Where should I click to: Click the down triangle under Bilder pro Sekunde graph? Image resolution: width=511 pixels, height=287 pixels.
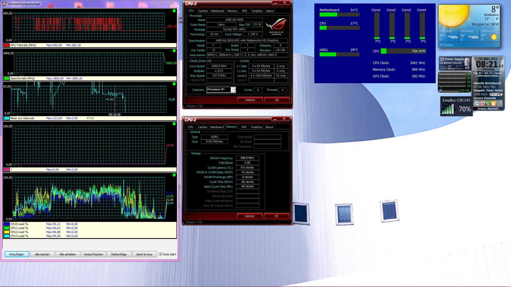click(x=13, y=114)
